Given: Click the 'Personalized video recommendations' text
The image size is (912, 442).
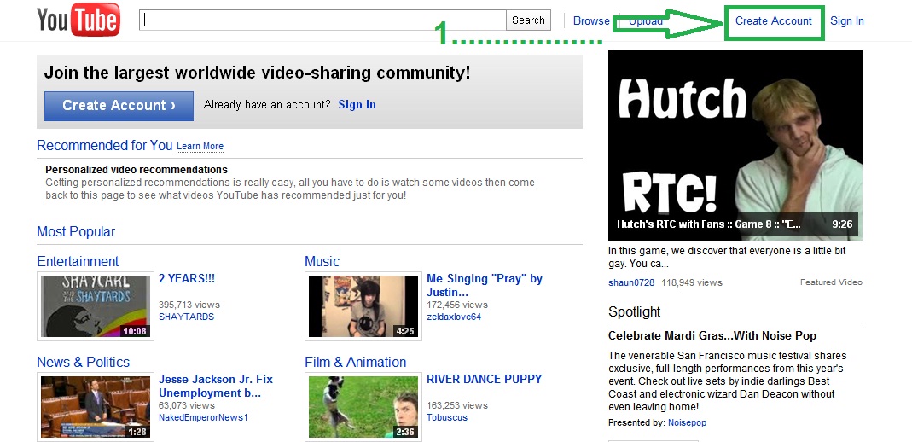Looking at the screenshot, I should [x=137, y=170].
